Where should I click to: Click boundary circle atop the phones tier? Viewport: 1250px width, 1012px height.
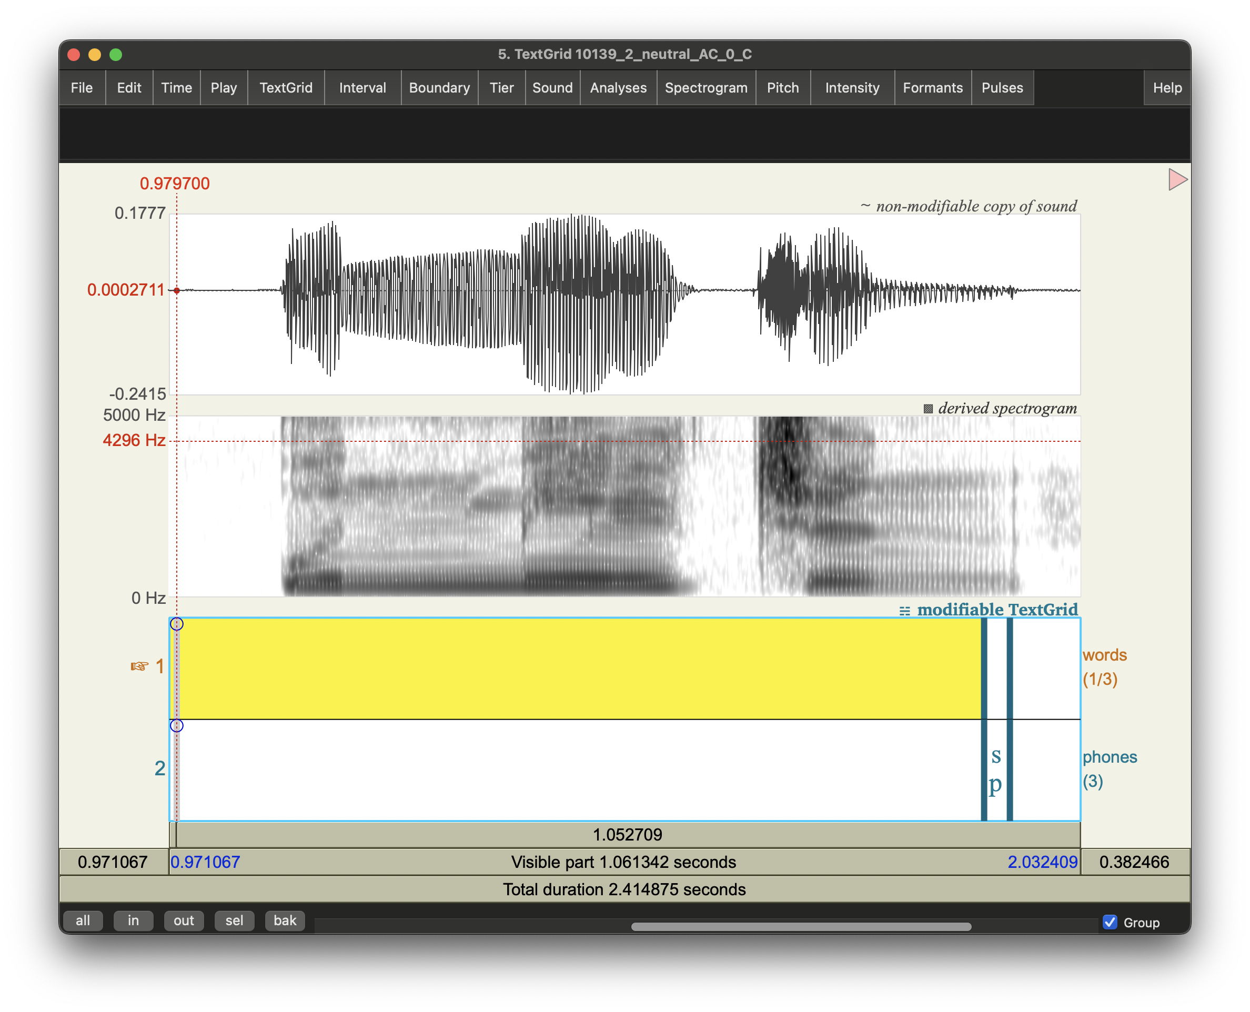tap(177, 725)
